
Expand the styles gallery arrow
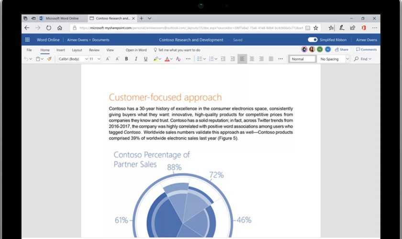tap(347, 59)
